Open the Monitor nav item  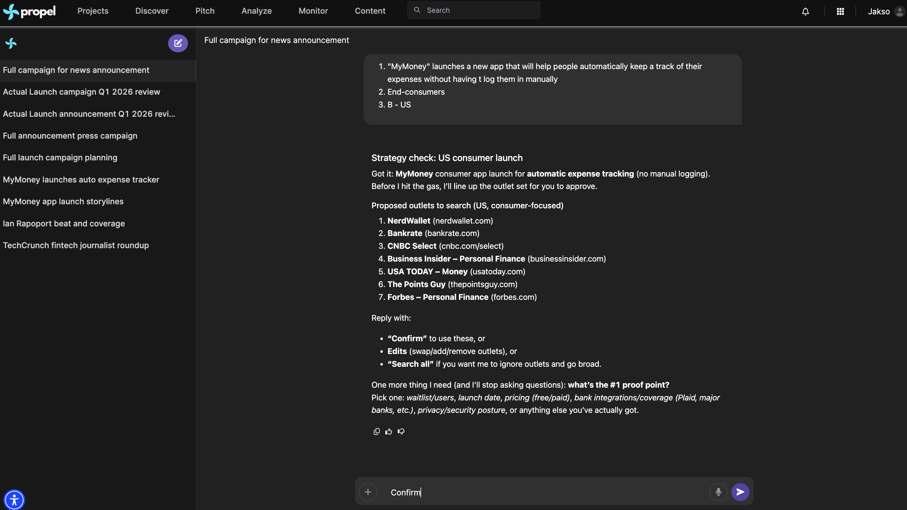pyautogui.click(x=313, y=11)
